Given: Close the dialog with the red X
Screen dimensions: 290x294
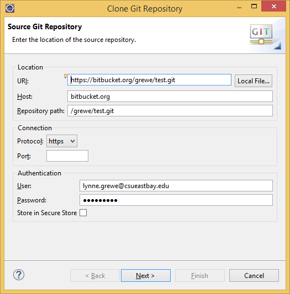Looking at the screenshot, I should pos(273,7).
